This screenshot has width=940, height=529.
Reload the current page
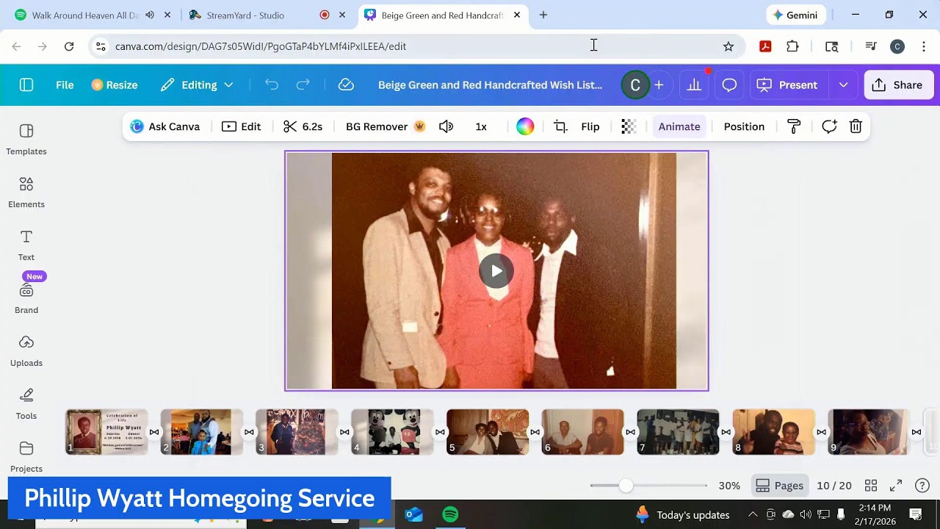pos(69,46)
